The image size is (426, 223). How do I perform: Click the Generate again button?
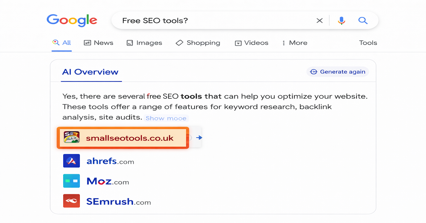tap(337, 72)
